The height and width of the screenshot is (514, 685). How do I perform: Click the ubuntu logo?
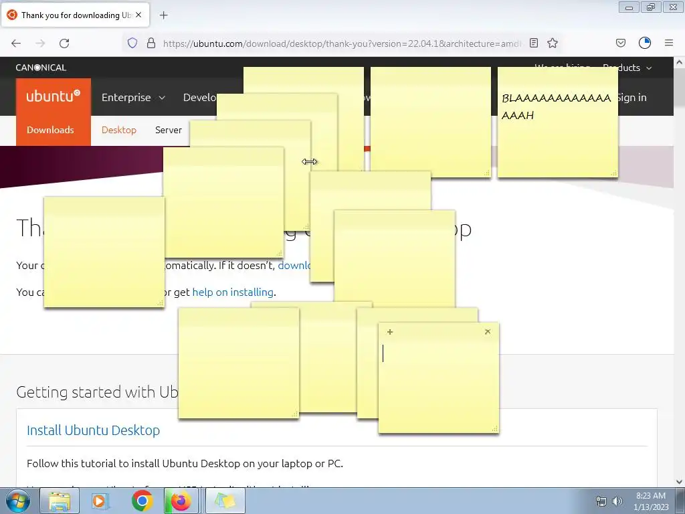[54, 96]
